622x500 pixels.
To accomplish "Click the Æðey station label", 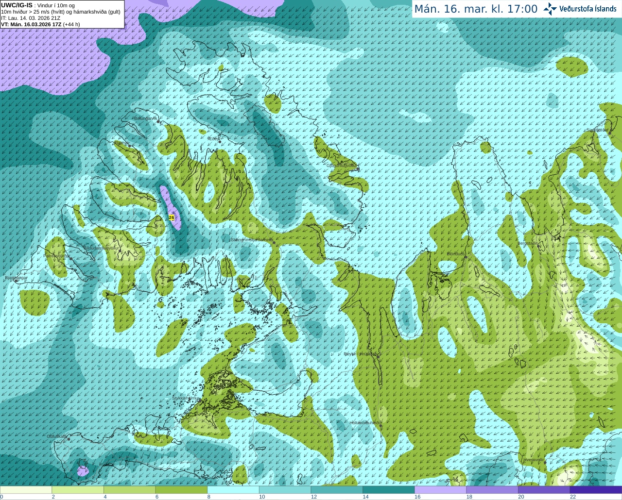I will click(x=213, y=139).
